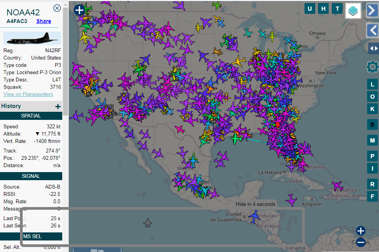Toggle the K button
This screenshot has width=379, height=252.
[372, 109]
